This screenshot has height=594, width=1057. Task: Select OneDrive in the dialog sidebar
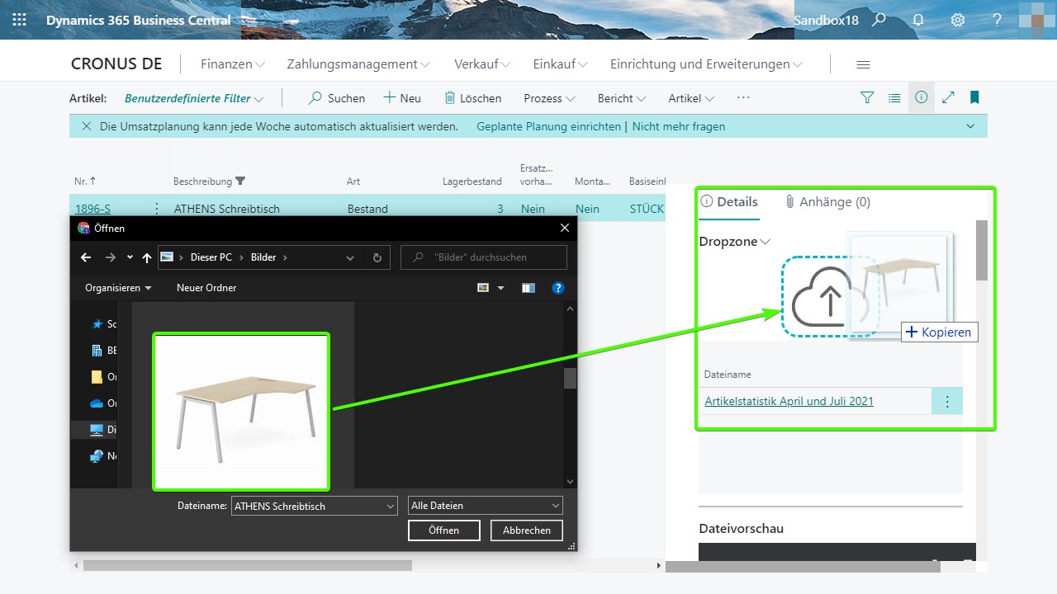(103, 403)
